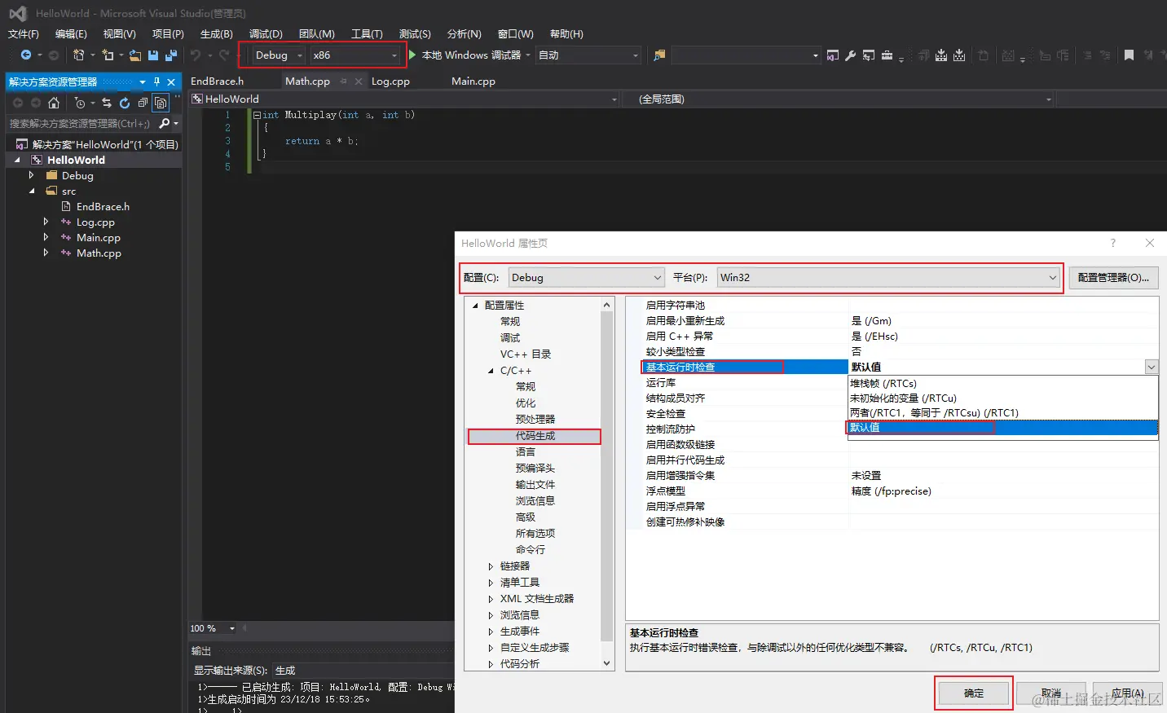Open the 文件(F) menu
This screenshot has width=1167, height=713.
pyautogui.click(x=24, y=33)
